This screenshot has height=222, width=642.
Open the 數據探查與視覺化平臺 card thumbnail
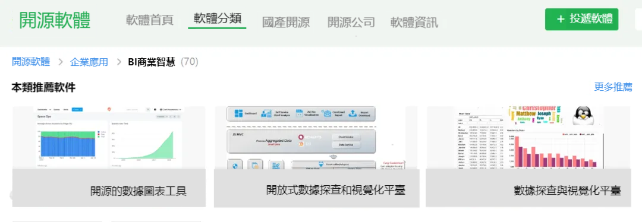[x=528, y=137]
